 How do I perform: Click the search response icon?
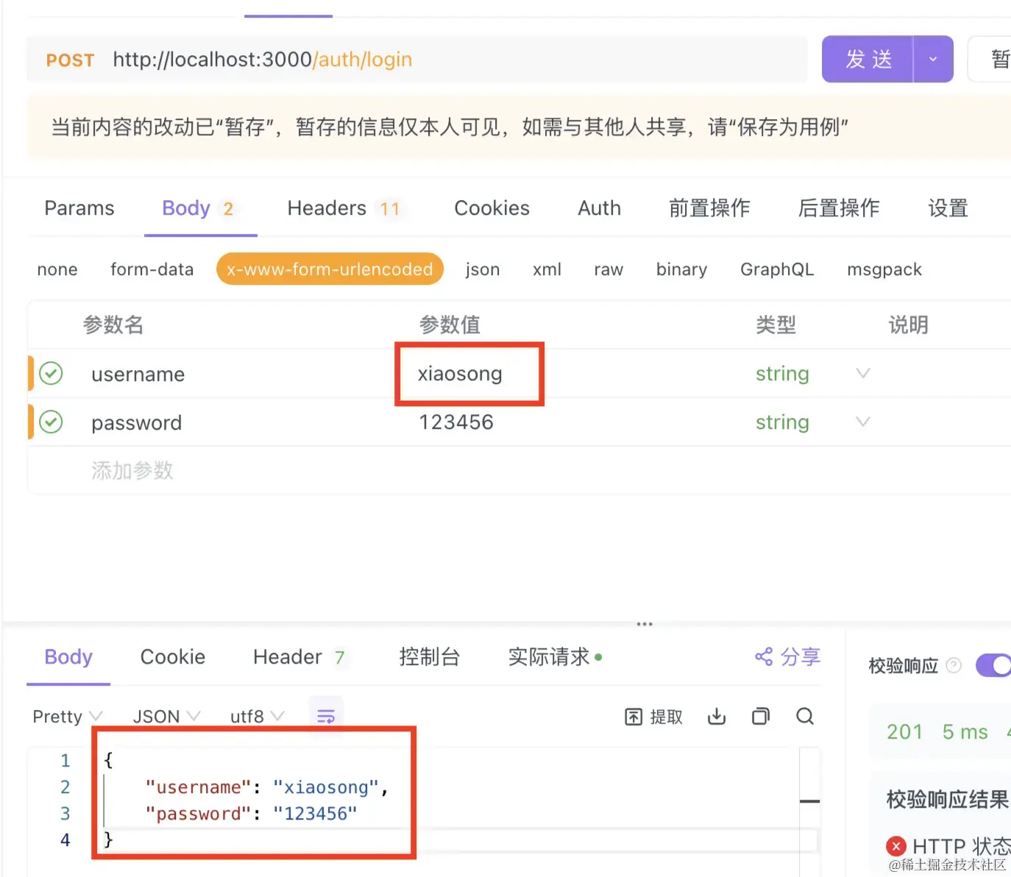[805, 716]
